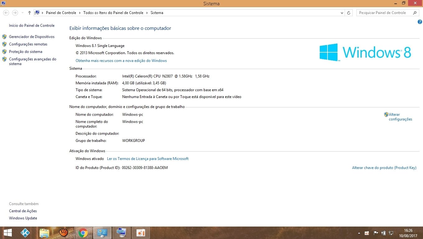This screenshot has height=239, width=423.
Task: Open Proteção do sistema
Action: (26, 52)
